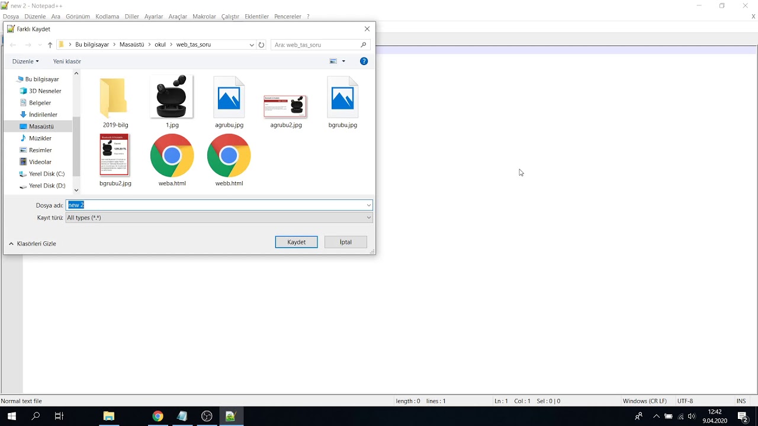Open taskbar search magnifier
Viewport: 758px width, 426px height.
click(x=36, y=416)
